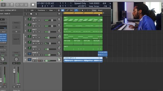Toggle the list view highlighted icon
163x91 pixels.
(x=63, y=10)
